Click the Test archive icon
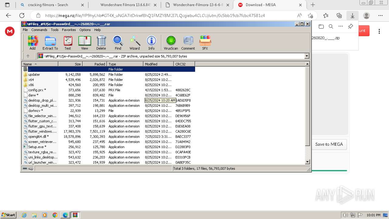Viewport: 389px width, 219px height. [68, 43]
